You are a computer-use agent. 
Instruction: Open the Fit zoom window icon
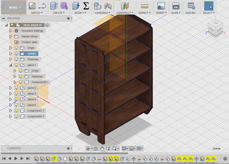click(x=114, y=149)
